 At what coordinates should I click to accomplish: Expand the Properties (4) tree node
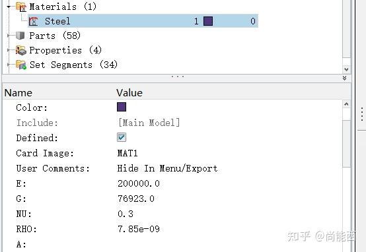9,50
